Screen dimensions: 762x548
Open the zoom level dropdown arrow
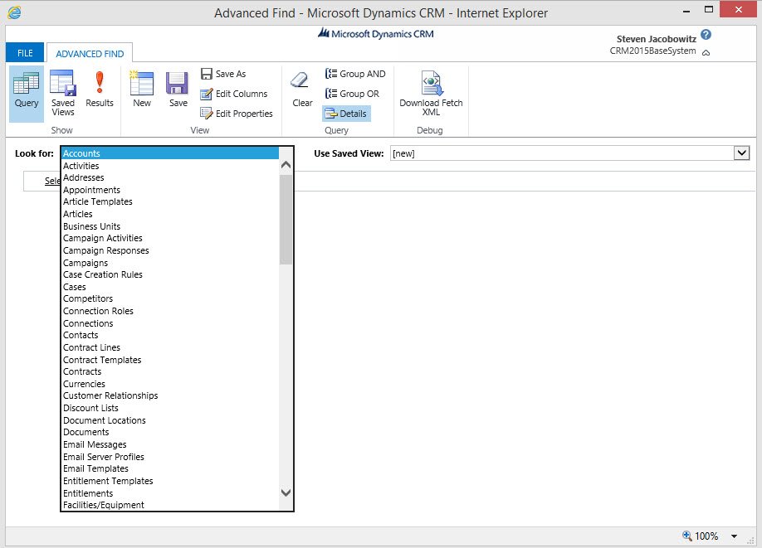pyautogui.click(x=735, y=536)
